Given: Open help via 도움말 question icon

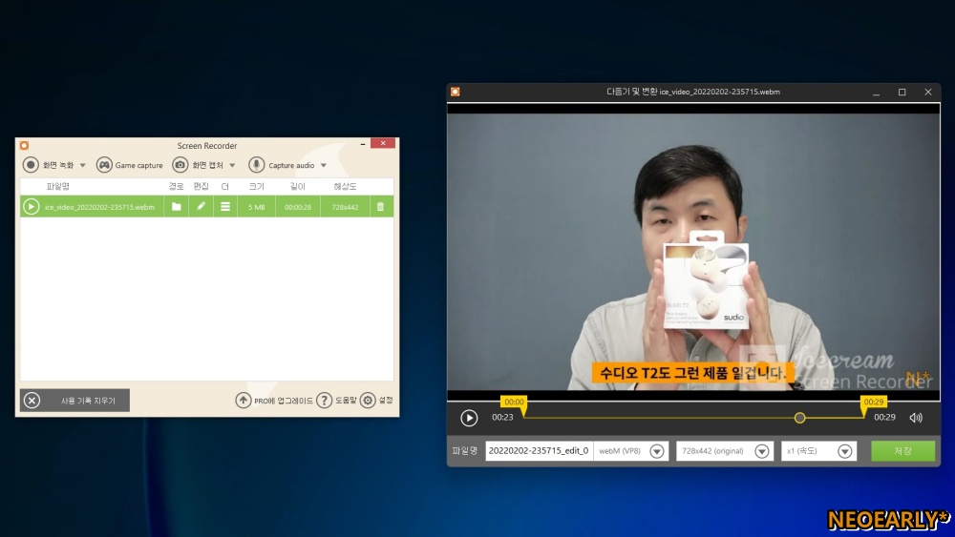Looking at the screenshot, I should point(324,401).
